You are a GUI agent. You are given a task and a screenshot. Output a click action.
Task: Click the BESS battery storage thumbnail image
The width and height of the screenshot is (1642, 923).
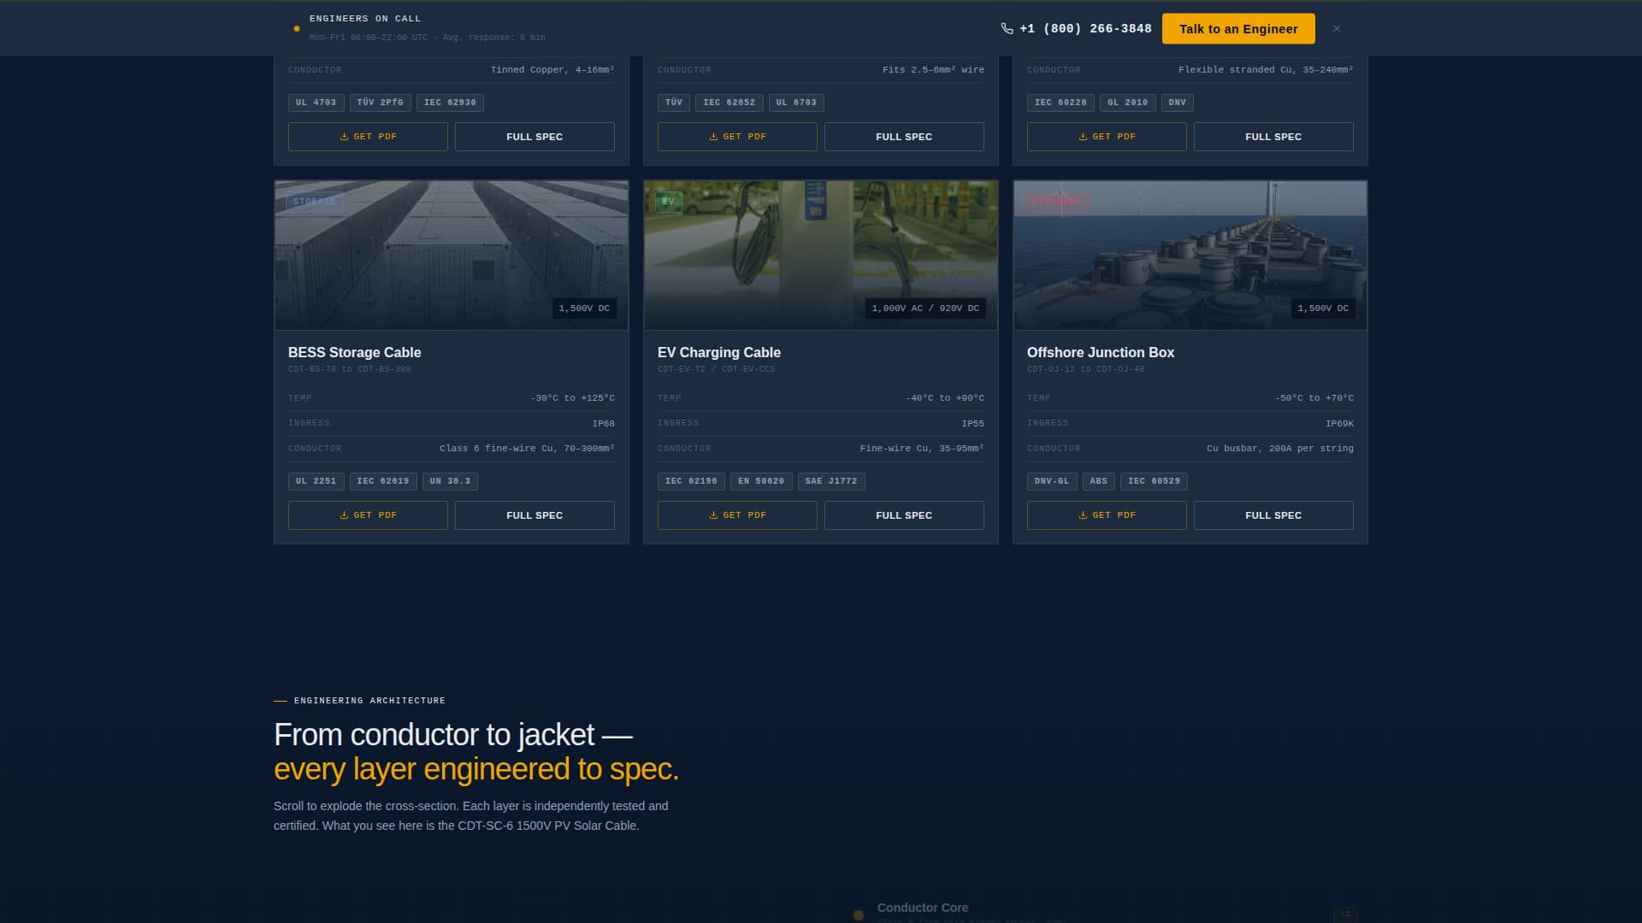[x=452, y=256]
